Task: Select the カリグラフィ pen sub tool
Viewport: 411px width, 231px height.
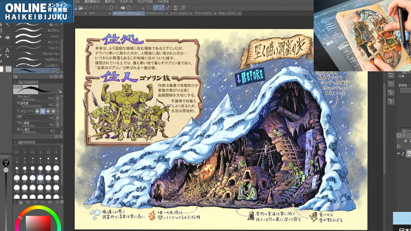Action: click(36, 30)
